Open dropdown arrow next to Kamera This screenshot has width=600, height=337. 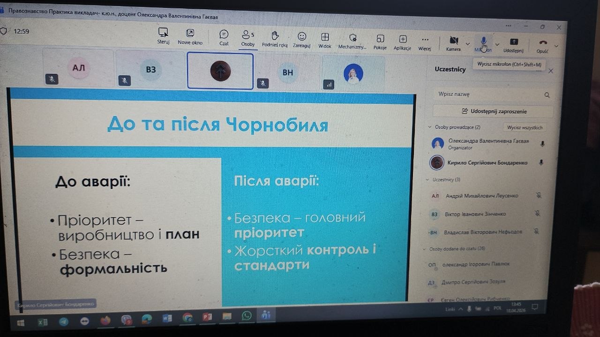[x=467, y=44]
